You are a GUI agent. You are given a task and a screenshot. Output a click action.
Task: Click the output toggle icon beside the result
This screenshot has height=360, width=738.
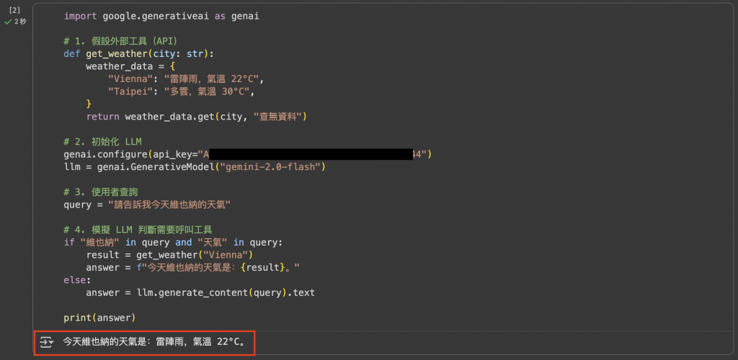point(47,342)
